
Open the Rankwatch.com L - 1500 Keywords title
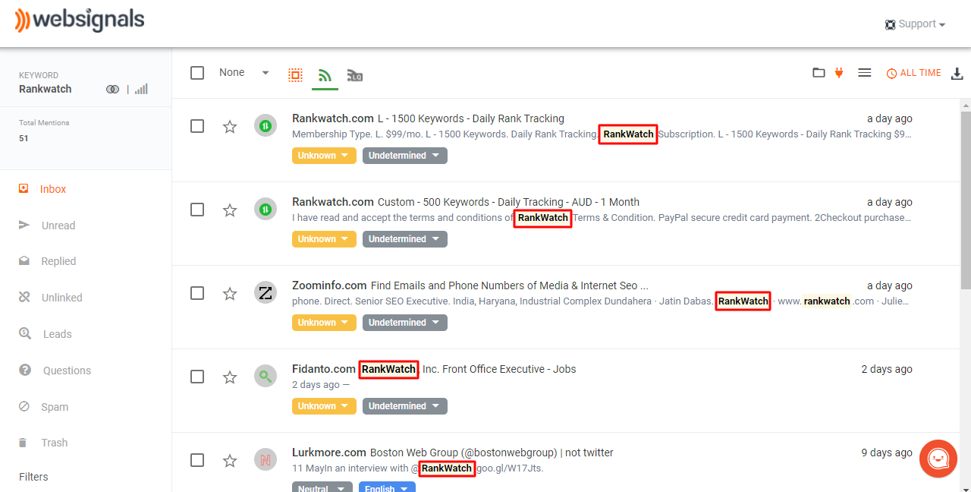click(x=428, y=118)
